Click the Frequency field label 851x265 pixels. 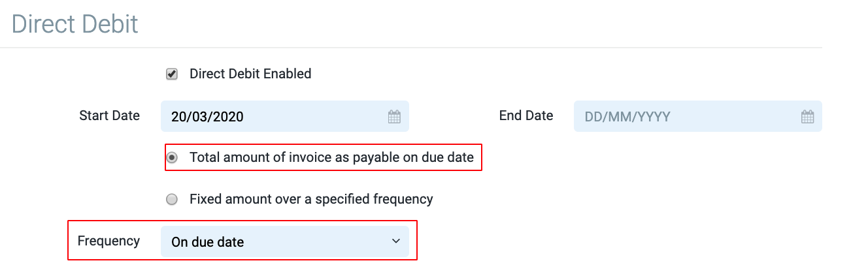click(108, 241)
